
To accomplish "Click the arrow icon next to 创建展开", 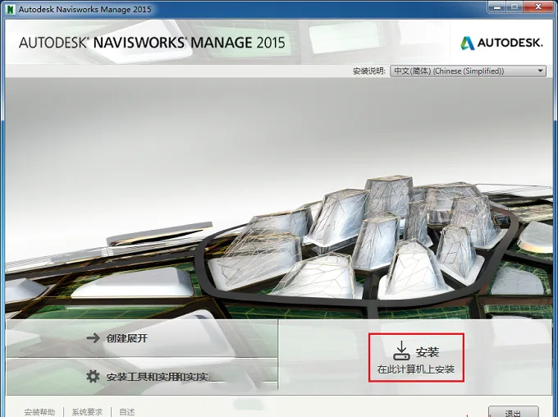I will 93,338.
